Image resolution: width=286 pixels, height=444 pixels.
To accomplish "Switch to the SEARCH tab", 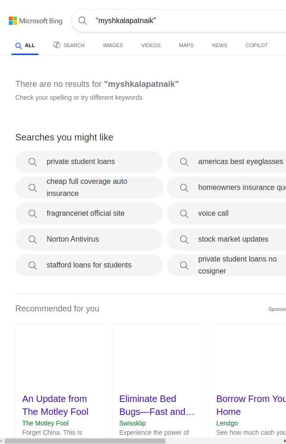I will tap(69, 45).
